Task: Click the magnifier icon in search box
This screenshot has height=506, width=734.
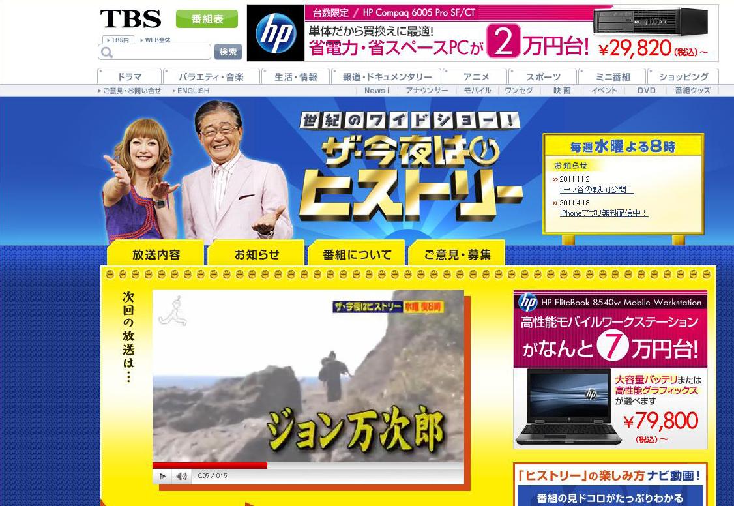Action: [x=107, y=52]
